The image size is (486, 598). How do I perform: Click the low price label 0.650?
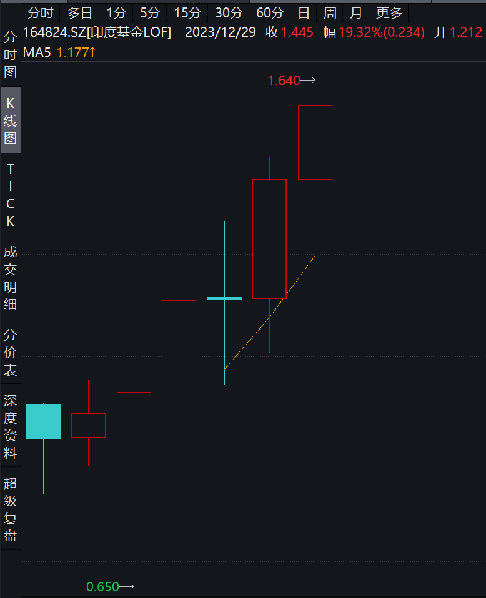click(102, 587)
